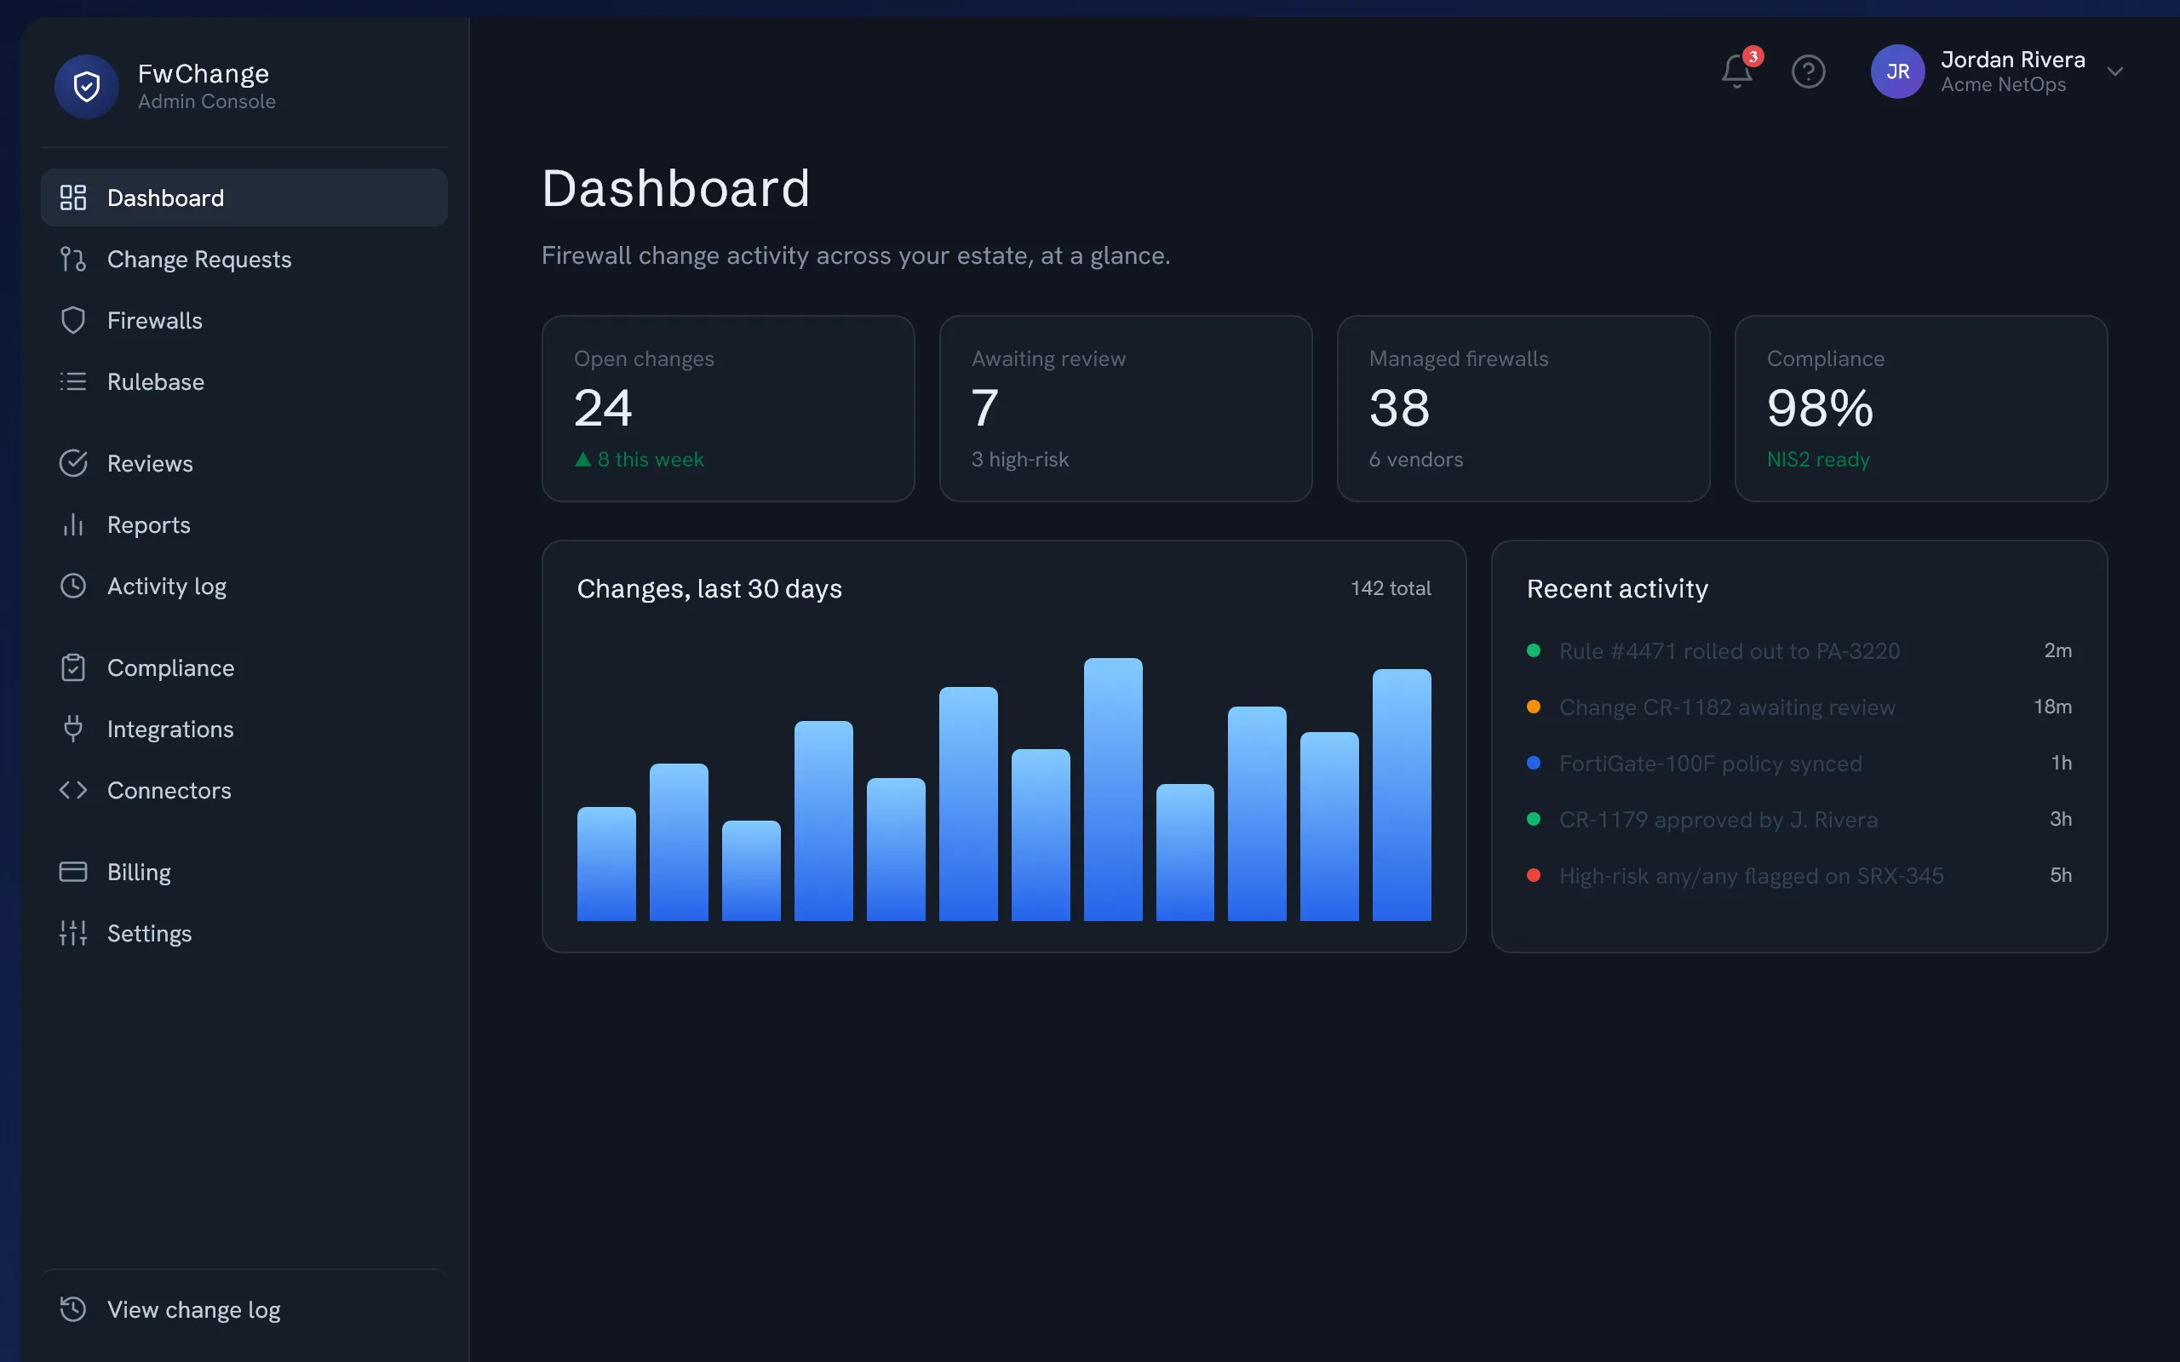Click the Jordan Rivera account name
2180x1362 pixels.
[2012, 60]
